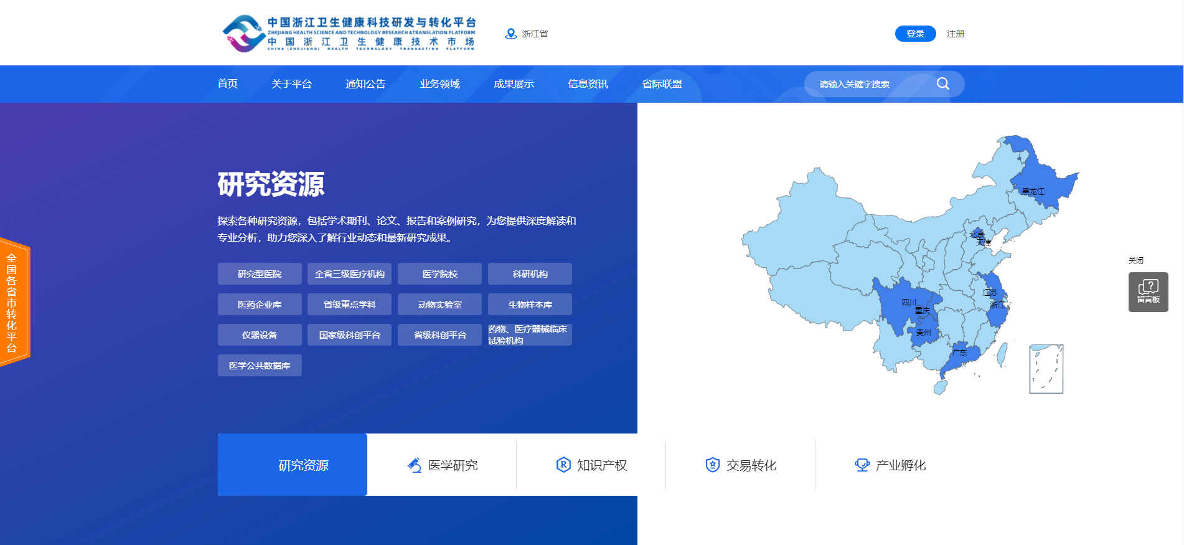Open the 留言板 message board icon
Image resolution: width=1184 pixels, height=545 pixels.
click(x=1148, y=291)
